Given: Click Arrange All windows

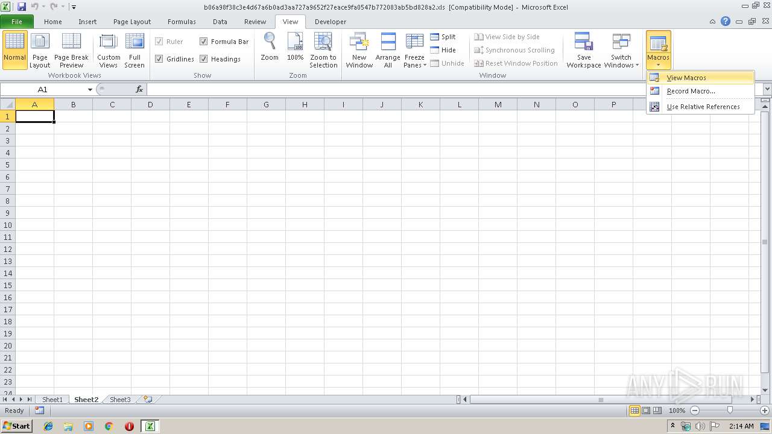Looking at the screenshot, I should pyautogui.click(x=388, y=50).
